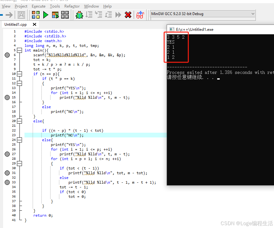Toggle the breakpoint on line 15

click(x=7, y=97)
